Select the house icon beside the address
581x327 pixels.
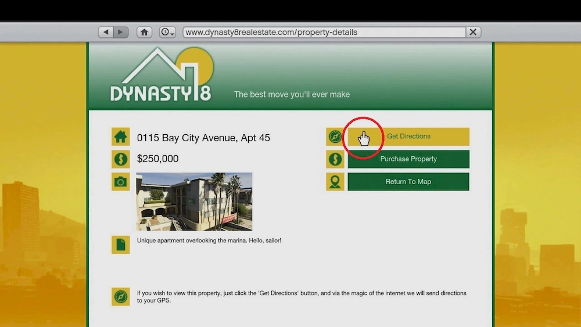point(120,137)
